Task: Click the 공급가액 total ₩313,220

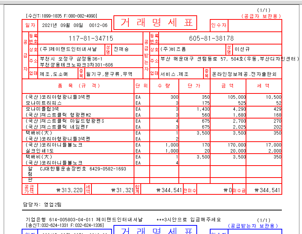Action: tap(69, 190)
